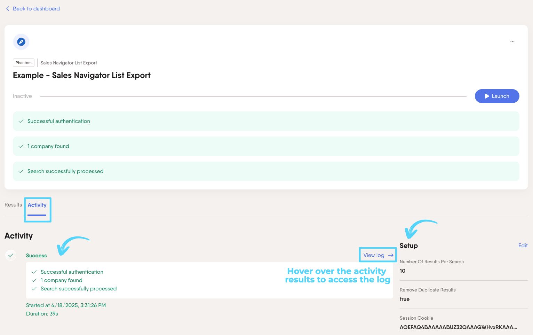This screenshot has height=335, width=533.
Task: Click the round success checkmark icon
Action: coord(11,255)
